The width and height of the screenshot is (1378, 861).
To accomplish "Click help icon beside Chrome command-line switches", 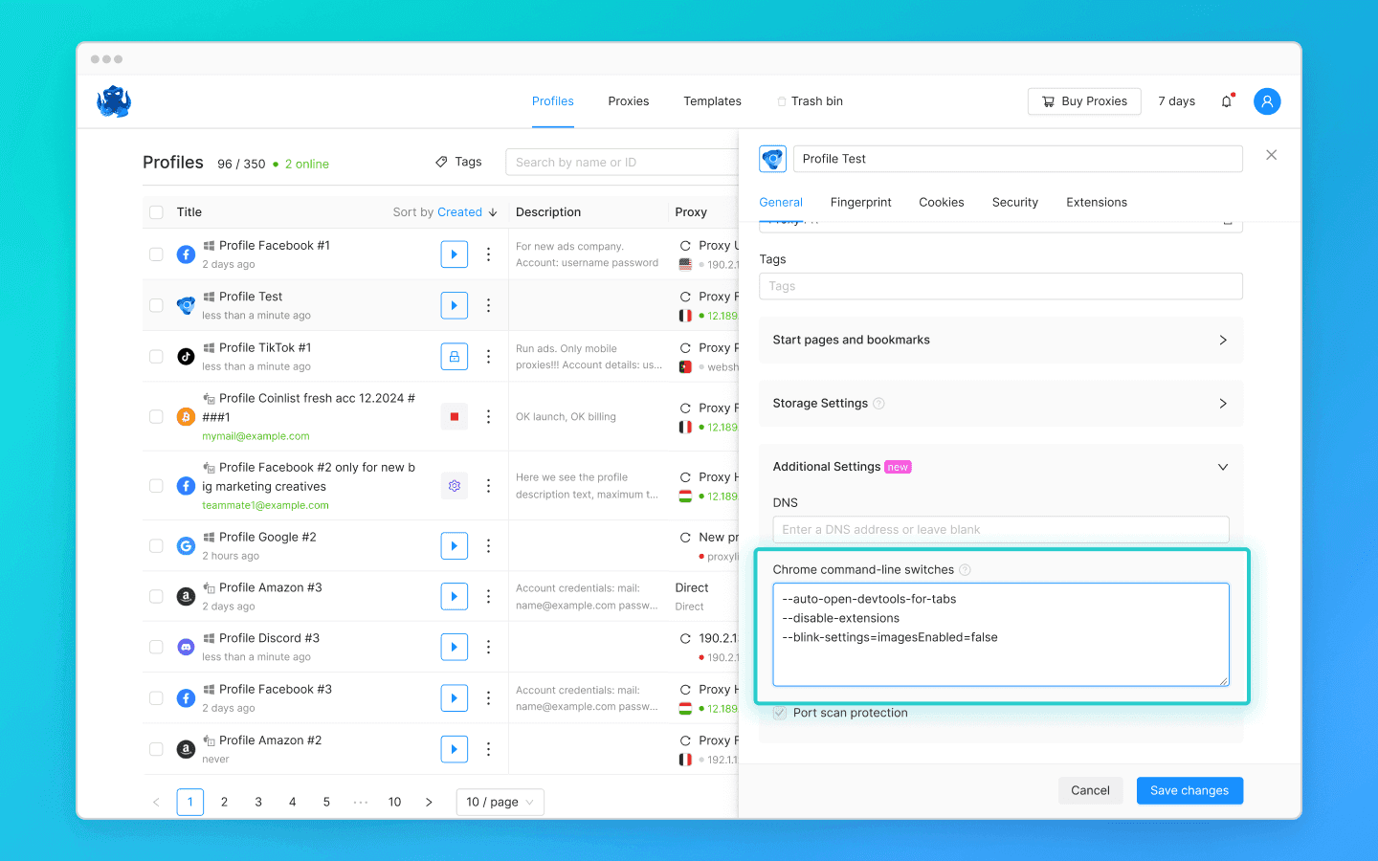I will [965, 570].
